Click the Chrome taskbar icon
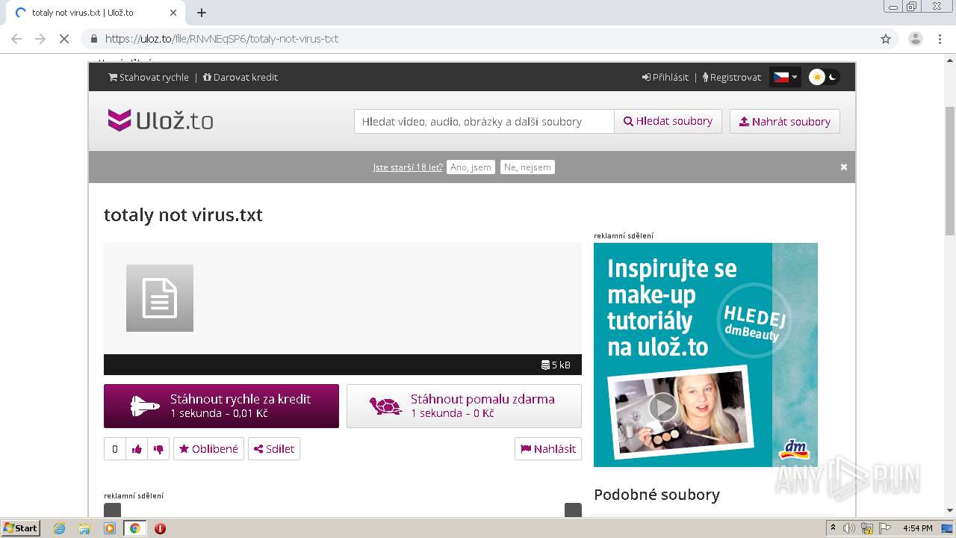Image resolution: width=956 pixels, height=538 pixels. click(134, 528)
